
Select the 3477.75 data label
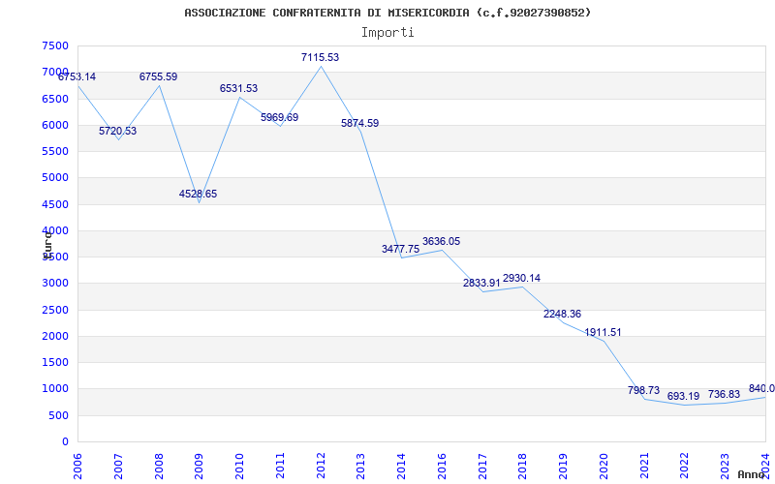[400, 250]
